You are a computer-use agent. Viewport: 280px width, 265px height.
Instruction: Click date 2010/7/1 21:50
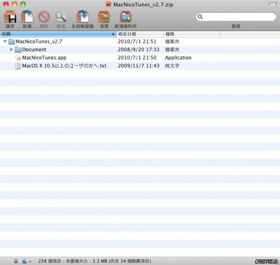[137, 57]
